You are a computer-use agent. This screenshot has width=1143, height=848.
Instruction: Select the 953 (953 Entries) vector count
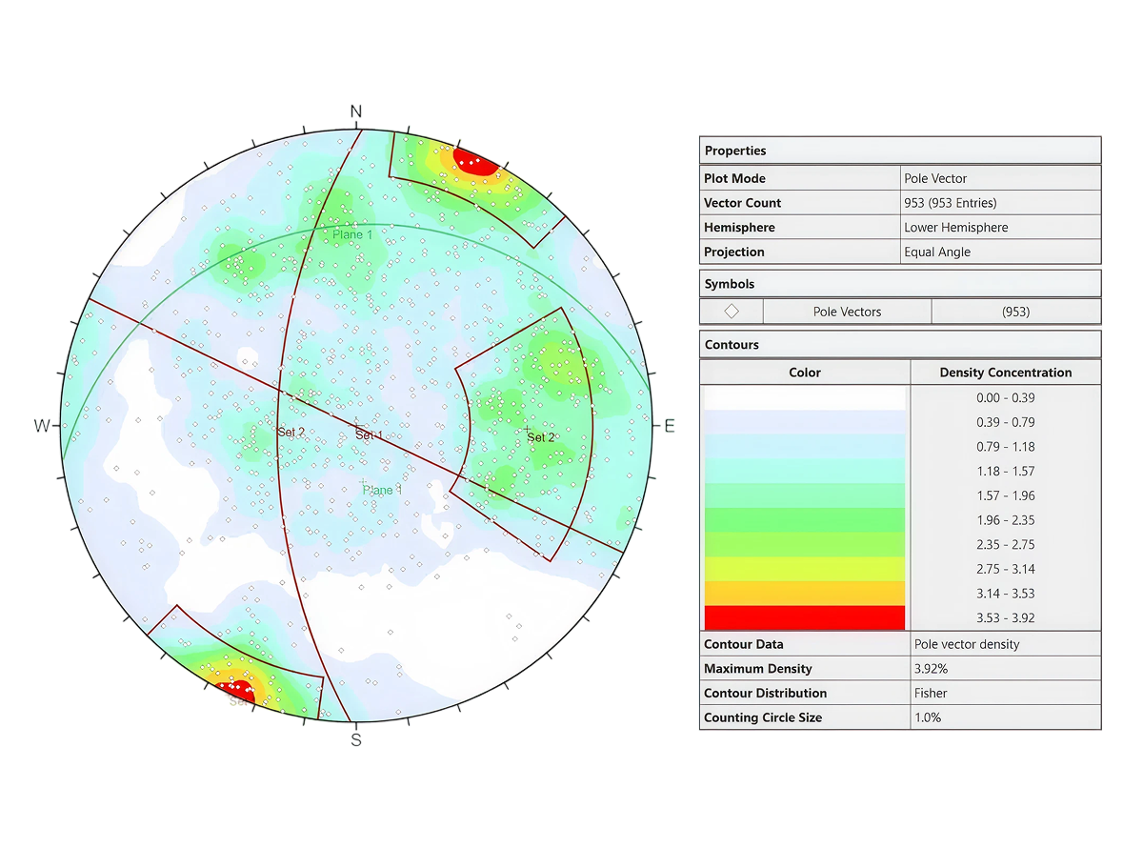point(952,203)
